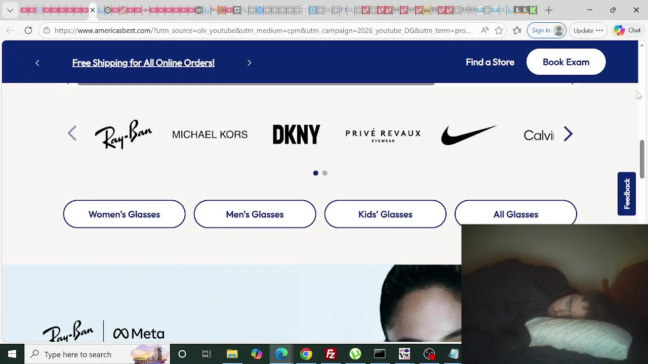Click the Sign in profile button
This screenshot has width=648, height=364.
547,30
